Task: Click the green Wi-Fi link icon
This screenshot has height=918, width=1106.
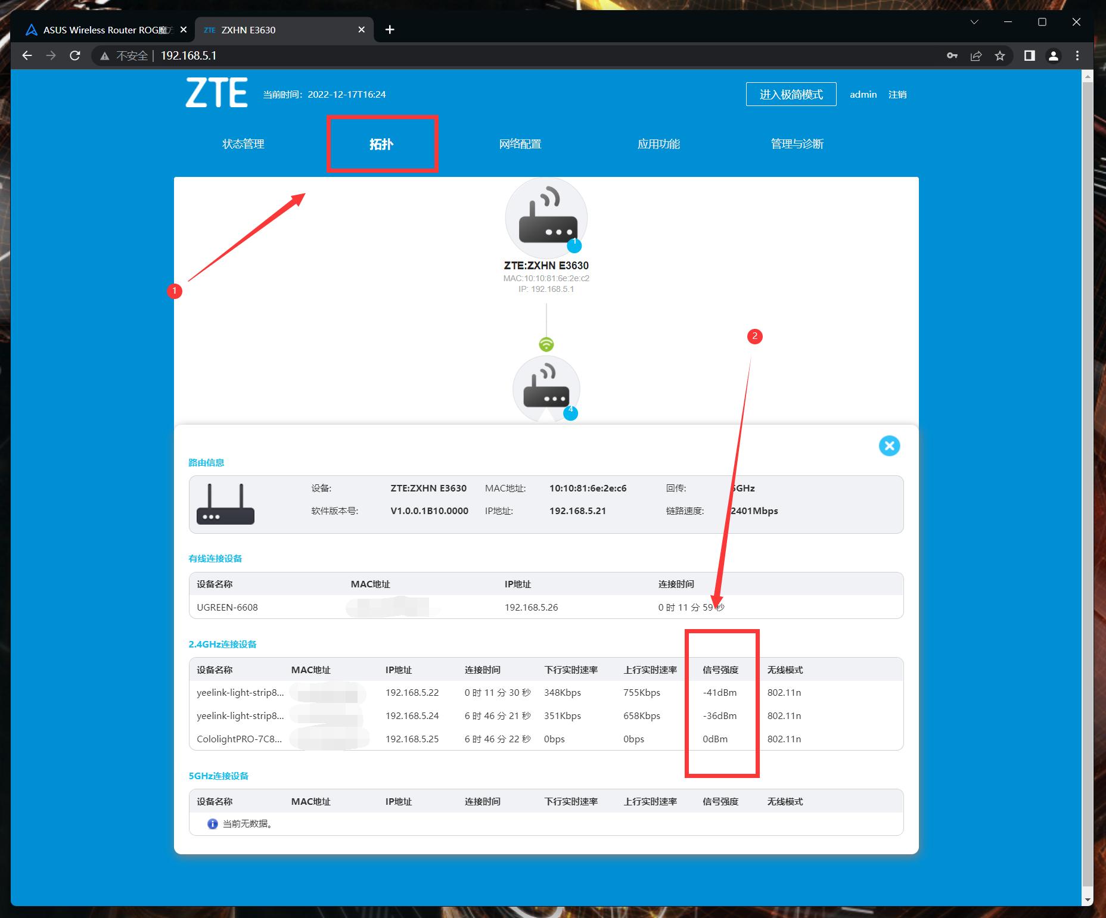Action: [x=546, y=344]
